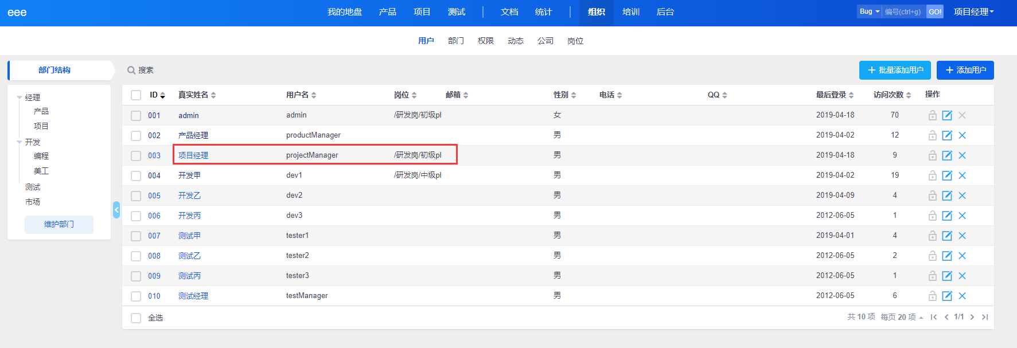
Task: Unlock icon for admin row
Action: [933, 115]
